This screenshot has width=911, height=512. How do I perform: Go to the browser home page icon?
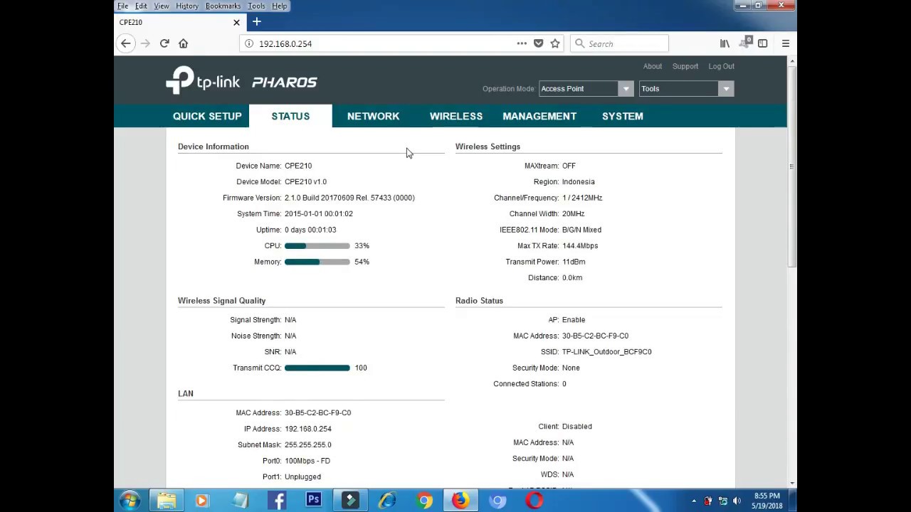[183, 43]
